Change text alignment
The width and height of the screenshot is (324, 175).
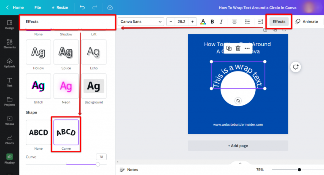tap(234, 21)
